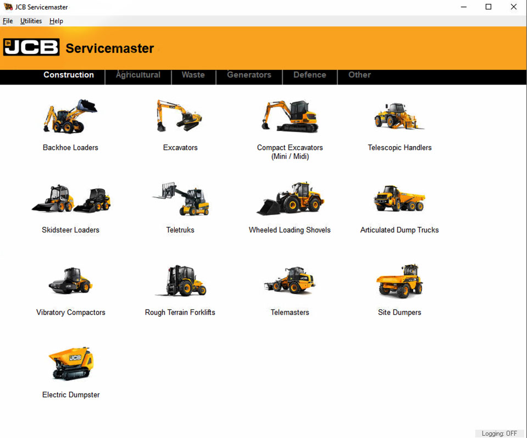
Task: Close the JCB Servicemaster window
Action: pos(514,7)
